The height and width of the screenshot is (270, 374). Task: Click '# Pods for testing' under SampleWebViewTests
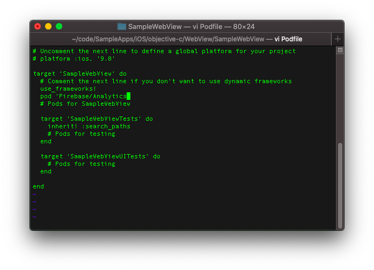tap(82, 134)
